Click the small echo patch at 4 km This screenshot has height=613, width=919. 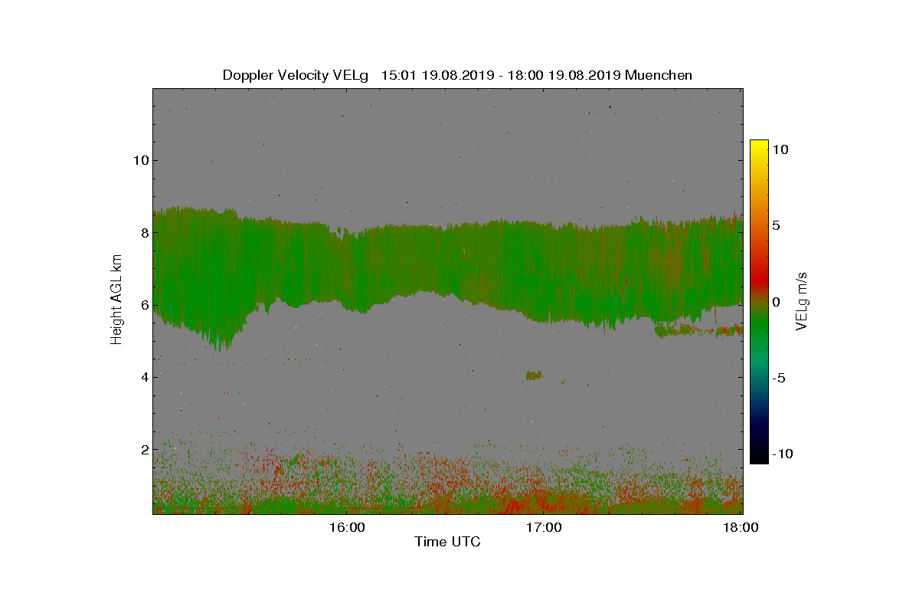[534, 375]
